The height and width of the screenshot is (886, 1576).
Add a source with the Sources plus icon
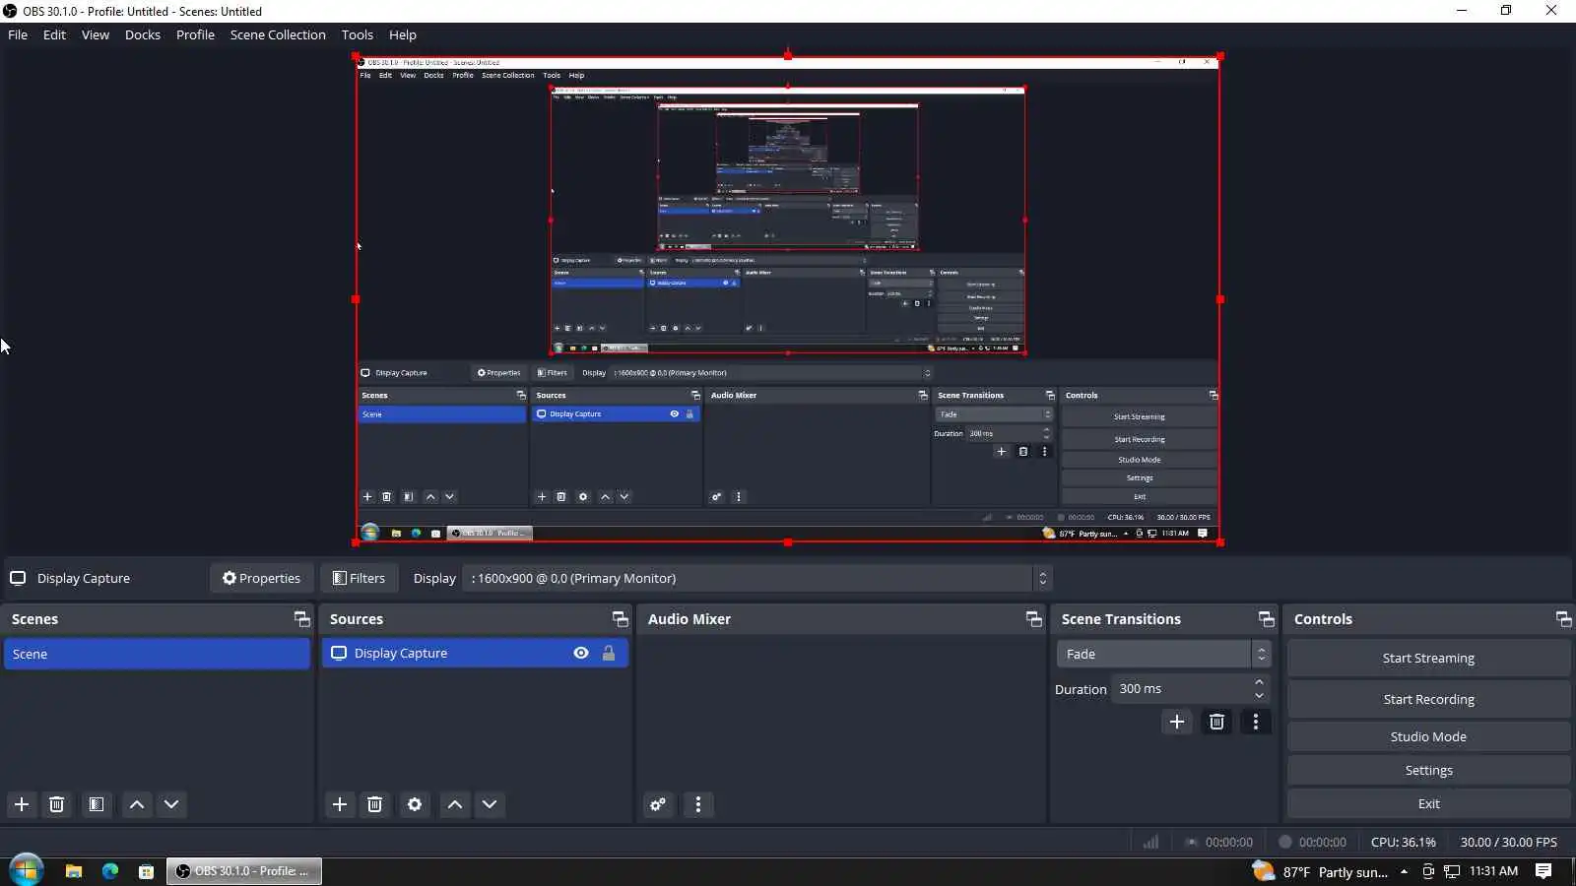click(340, 804)
